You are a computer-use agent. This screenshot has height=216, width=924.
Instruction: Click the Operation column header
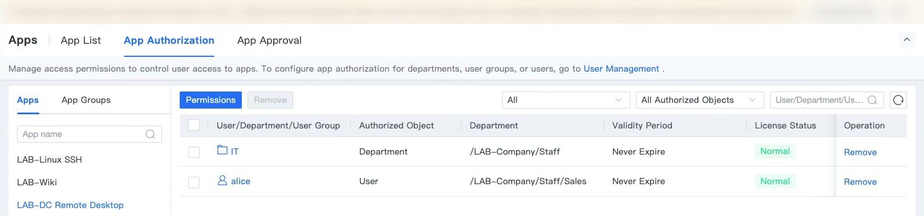tap(865, 126)
